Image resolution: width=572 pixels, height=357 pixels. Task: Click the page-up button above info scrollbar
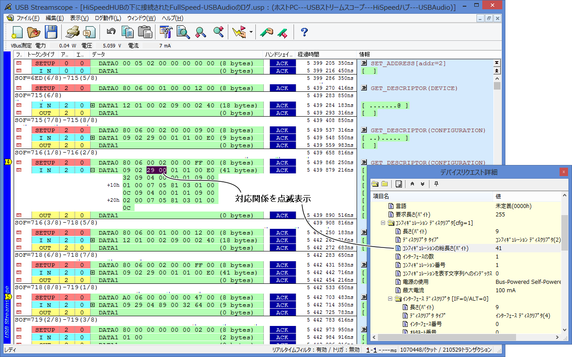pos(497,71)
